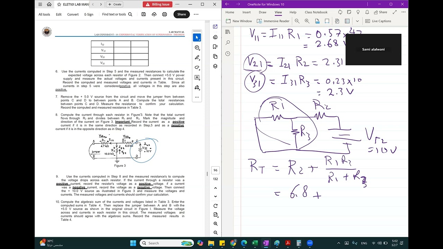Print the PDF document
This screenshot has height=249, width=443.
click(x=164, y=14)
